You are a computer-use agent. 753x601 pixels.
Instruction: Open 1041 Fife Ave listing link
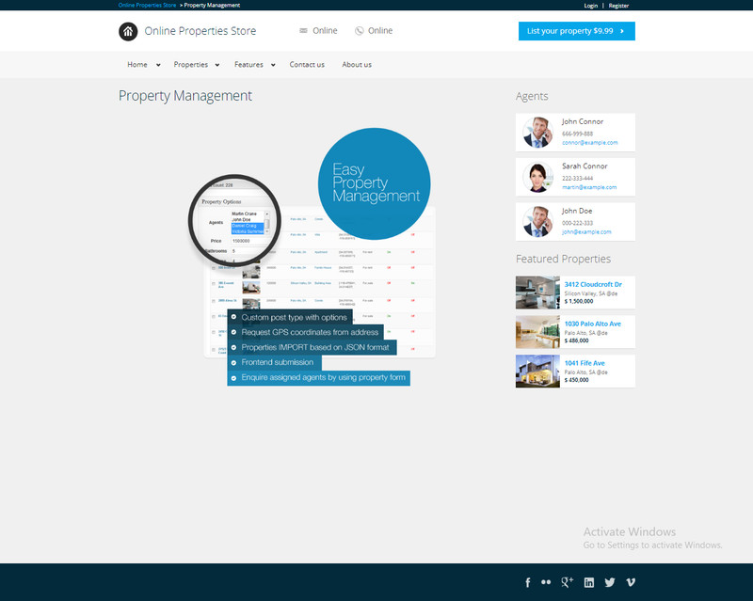coord(585,363)
